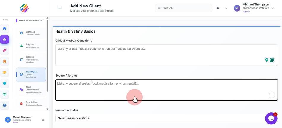
Task: Click the logout icon beside Michael Thompson
Action: click(x=43, y=120)
